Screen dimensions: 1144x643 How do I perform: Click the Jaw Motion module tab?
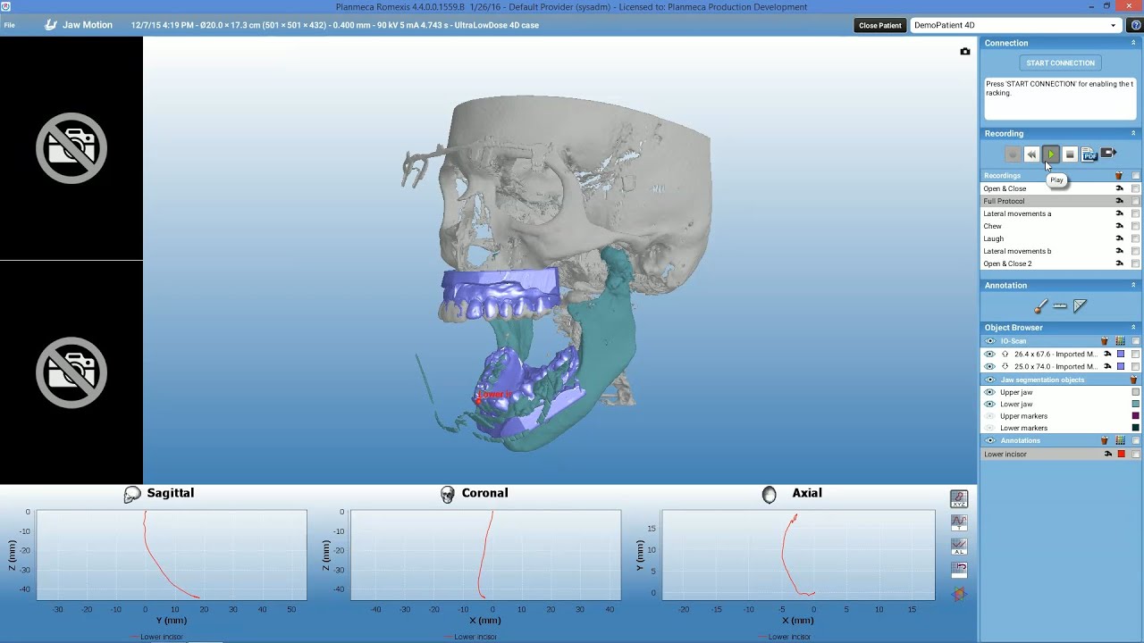point(78,25)
